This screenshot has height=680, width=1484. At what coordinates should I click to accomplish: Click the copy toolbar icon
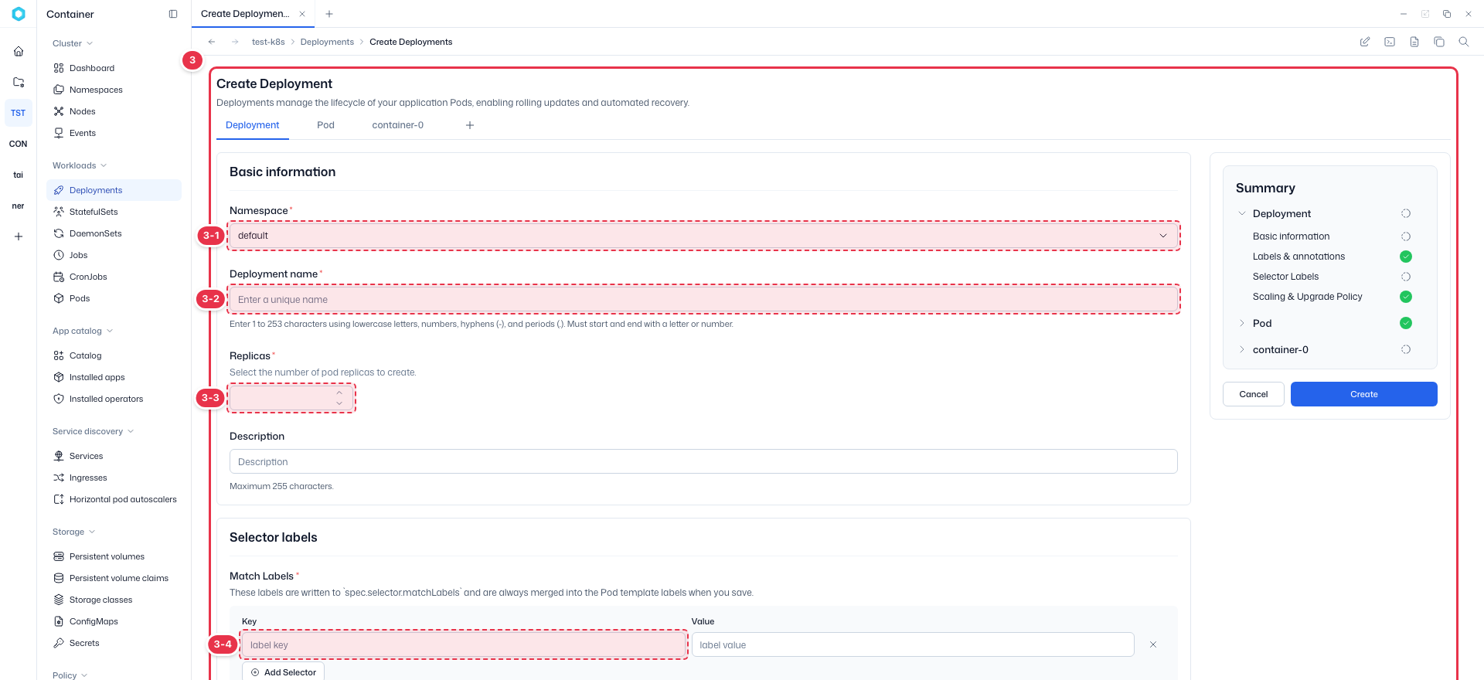1439,42
